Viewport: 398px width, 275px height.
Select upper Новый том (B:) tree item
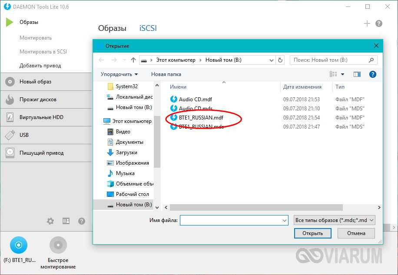coord(130,107)
